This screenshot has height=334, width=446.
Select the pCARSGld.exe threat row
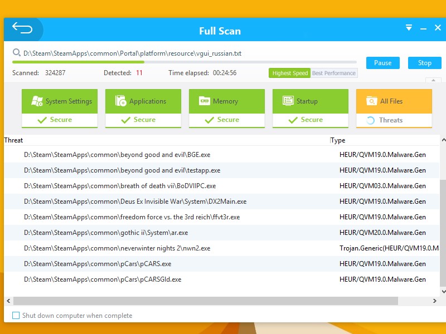[222, 280]
